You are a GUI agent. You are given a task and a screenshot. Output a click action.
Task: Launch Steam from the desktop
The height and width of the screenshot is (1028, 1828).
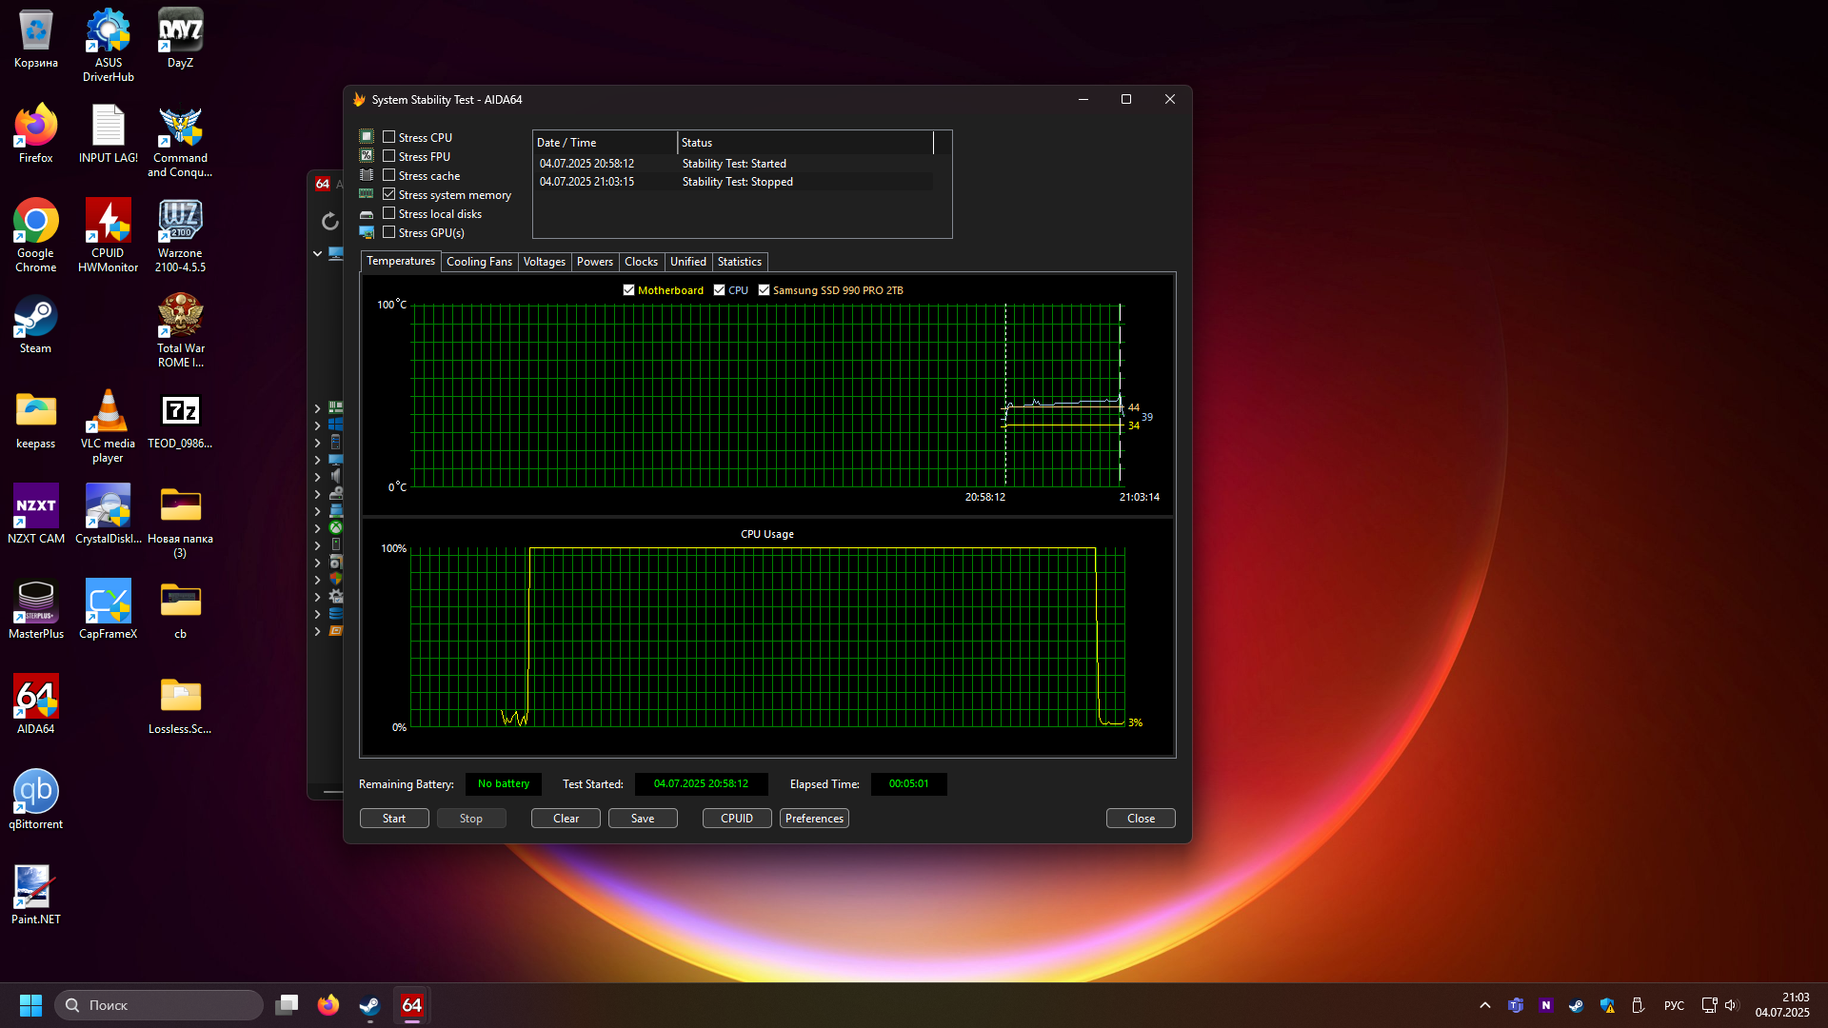[x=35, y=324]
